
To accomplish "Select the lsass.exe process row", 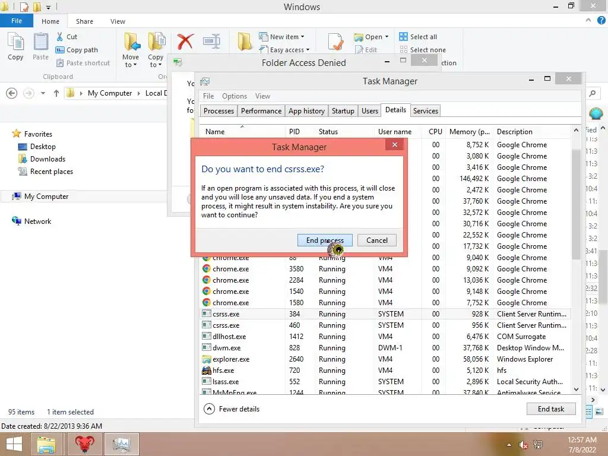I will (385, 382).
